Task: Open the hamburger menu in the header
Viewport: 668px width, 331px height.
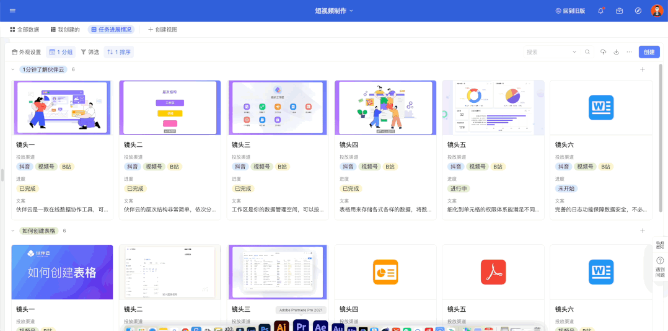Action: [12, 11]
